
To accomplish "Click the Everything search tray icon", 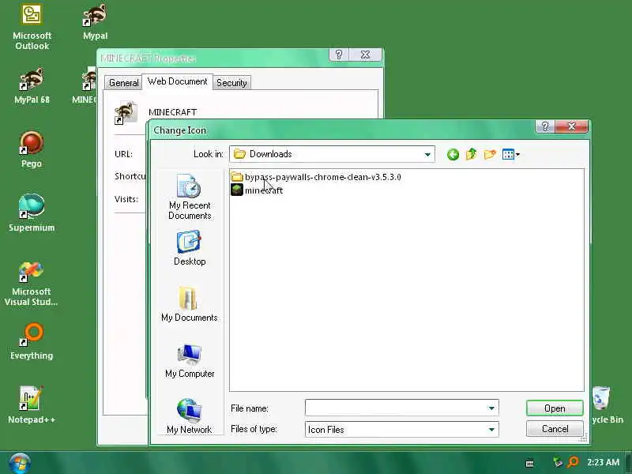I will (x=574, y=462).
